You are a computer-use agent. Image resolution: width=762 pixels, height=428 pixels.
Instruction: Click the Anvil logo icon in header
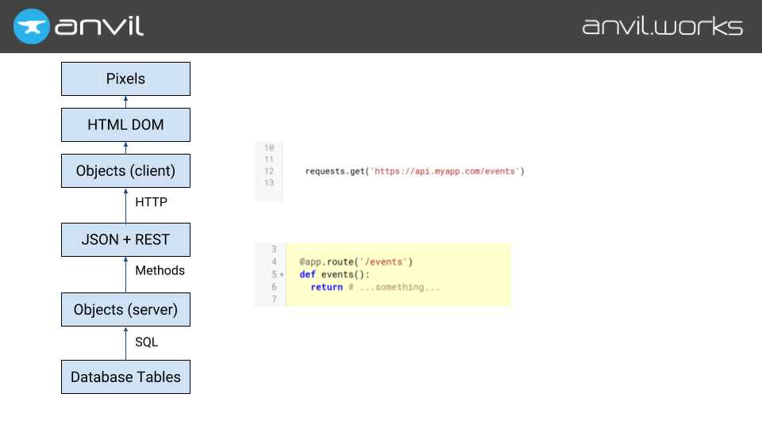31,26
